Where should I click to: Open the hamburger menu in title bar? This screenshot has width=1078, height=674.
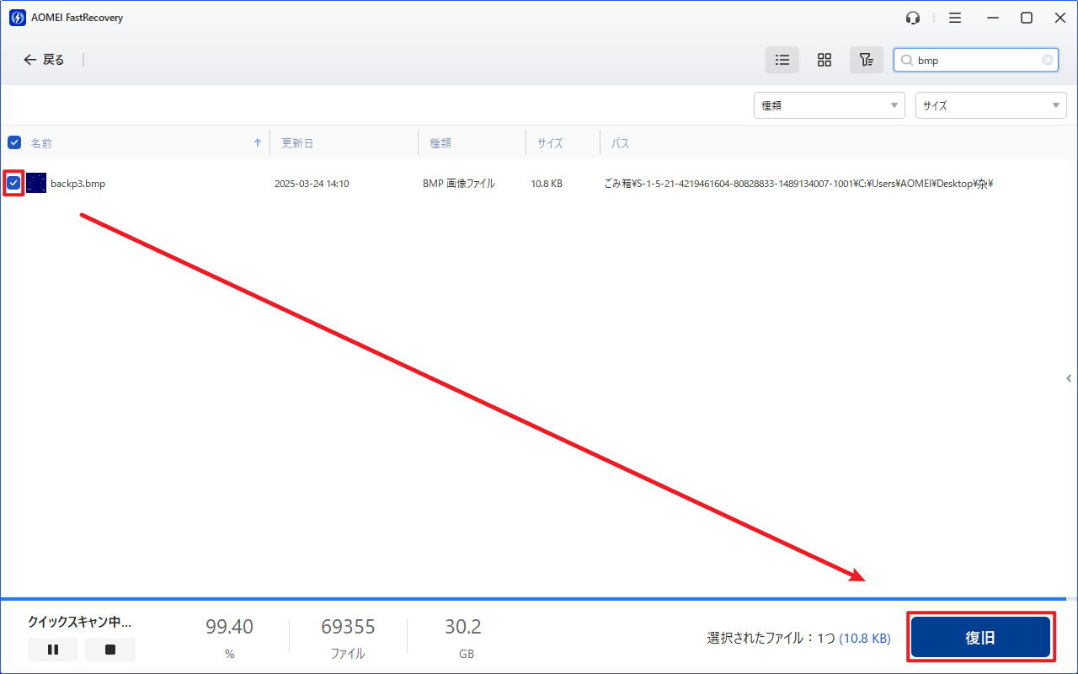coord(955,18)
